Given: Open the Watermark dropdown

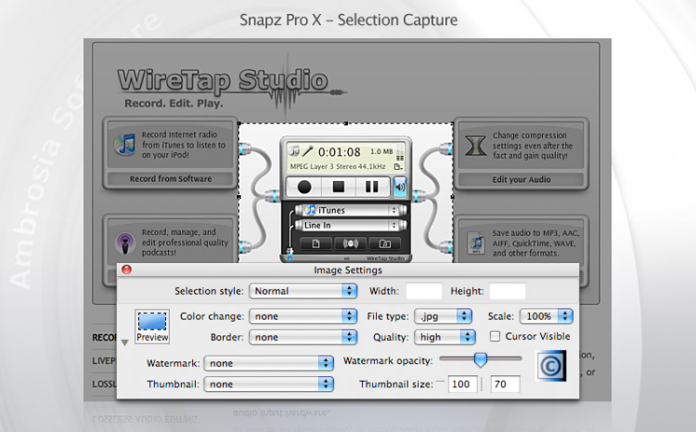Looking at the screenshot, I should pos(268,363).
